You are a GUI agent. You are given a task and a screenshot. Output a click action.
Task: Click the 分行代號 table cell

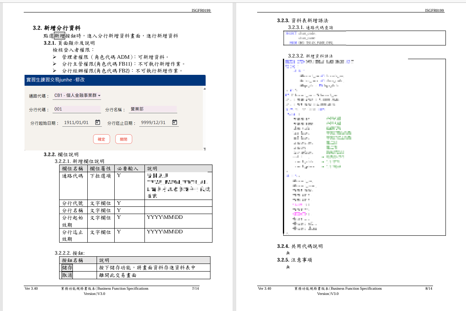click(73, 203)
